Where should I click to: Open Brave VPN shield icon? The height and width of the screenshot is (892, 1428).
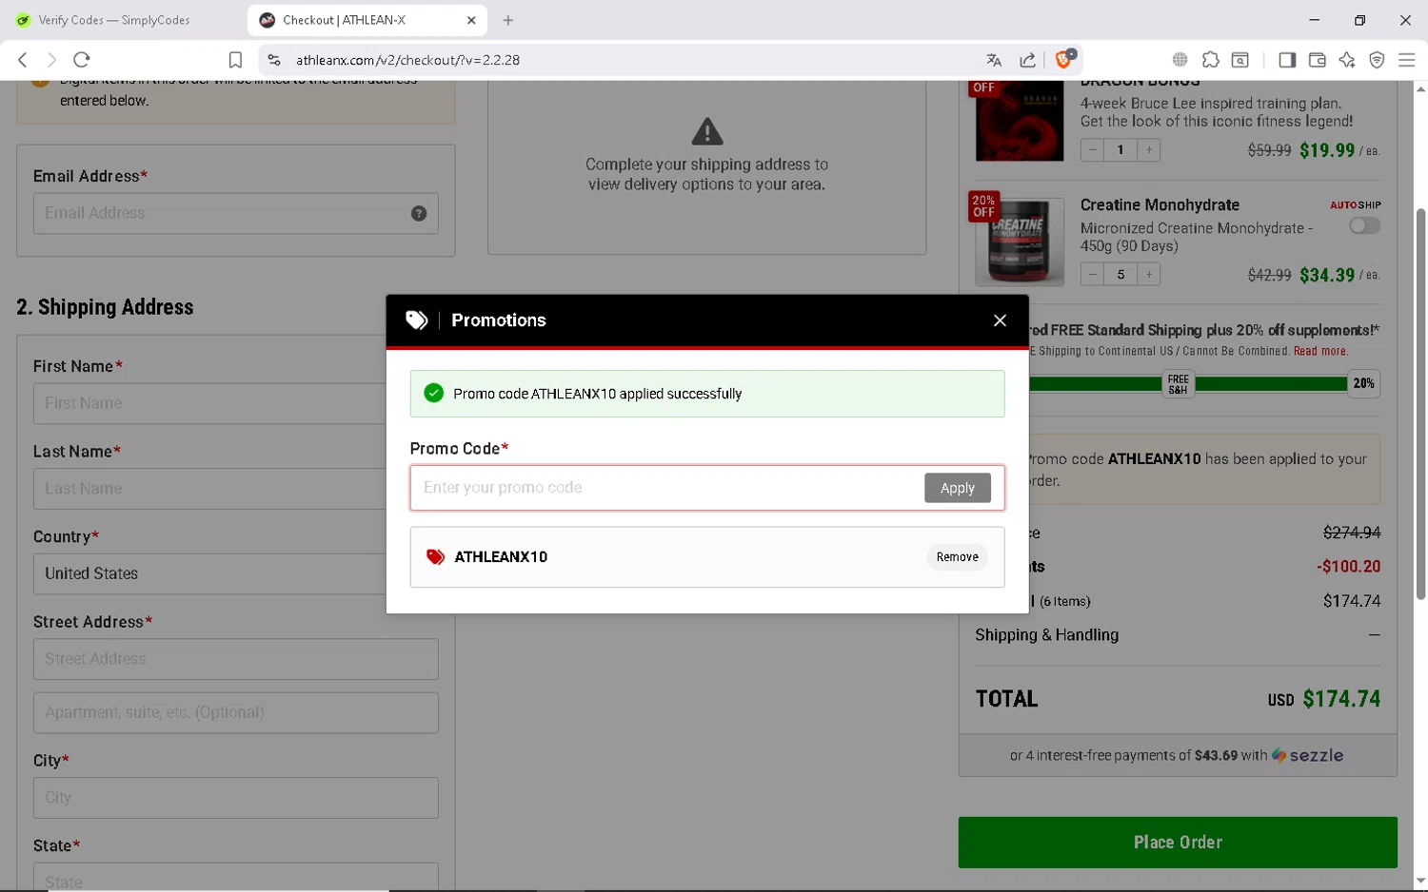tap(1377, 60)
